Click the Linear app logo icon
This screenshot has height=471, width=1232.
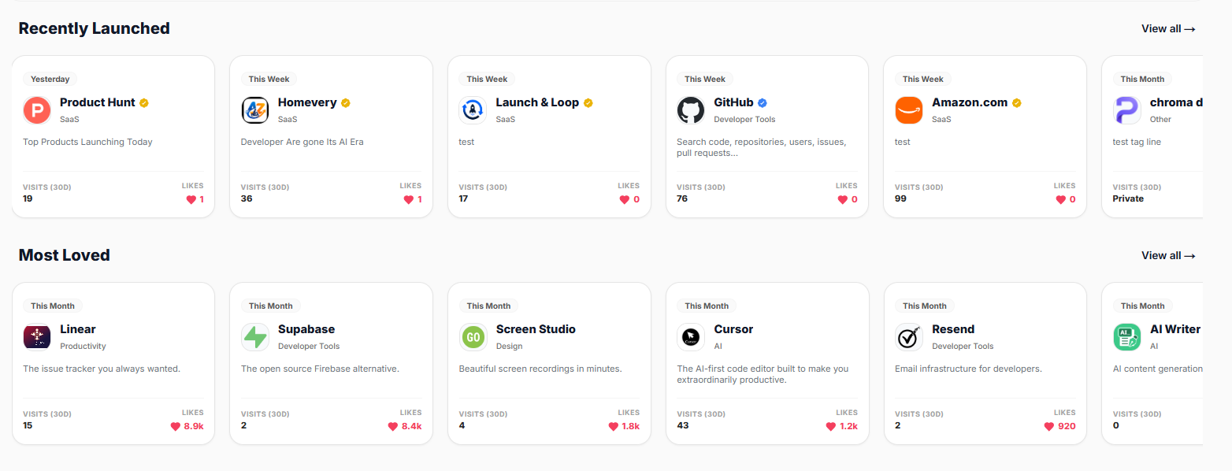pos(37,337)
